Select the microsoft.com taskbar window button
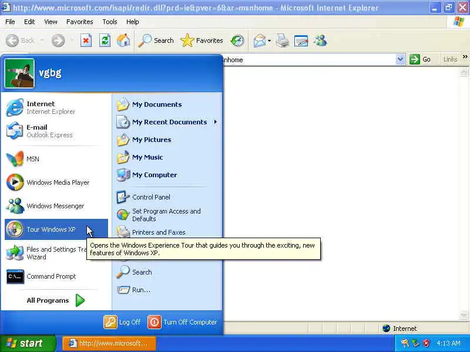 (x=109, y=343)
